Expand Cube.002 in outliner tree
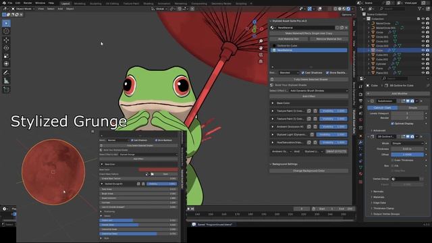The height and width of the screenshot is (243, 432). 369,59
